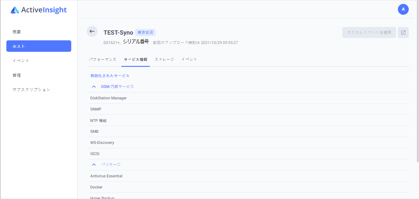Select ホスト in the sidebar
The image size is (419, 199).
point(39,46)
